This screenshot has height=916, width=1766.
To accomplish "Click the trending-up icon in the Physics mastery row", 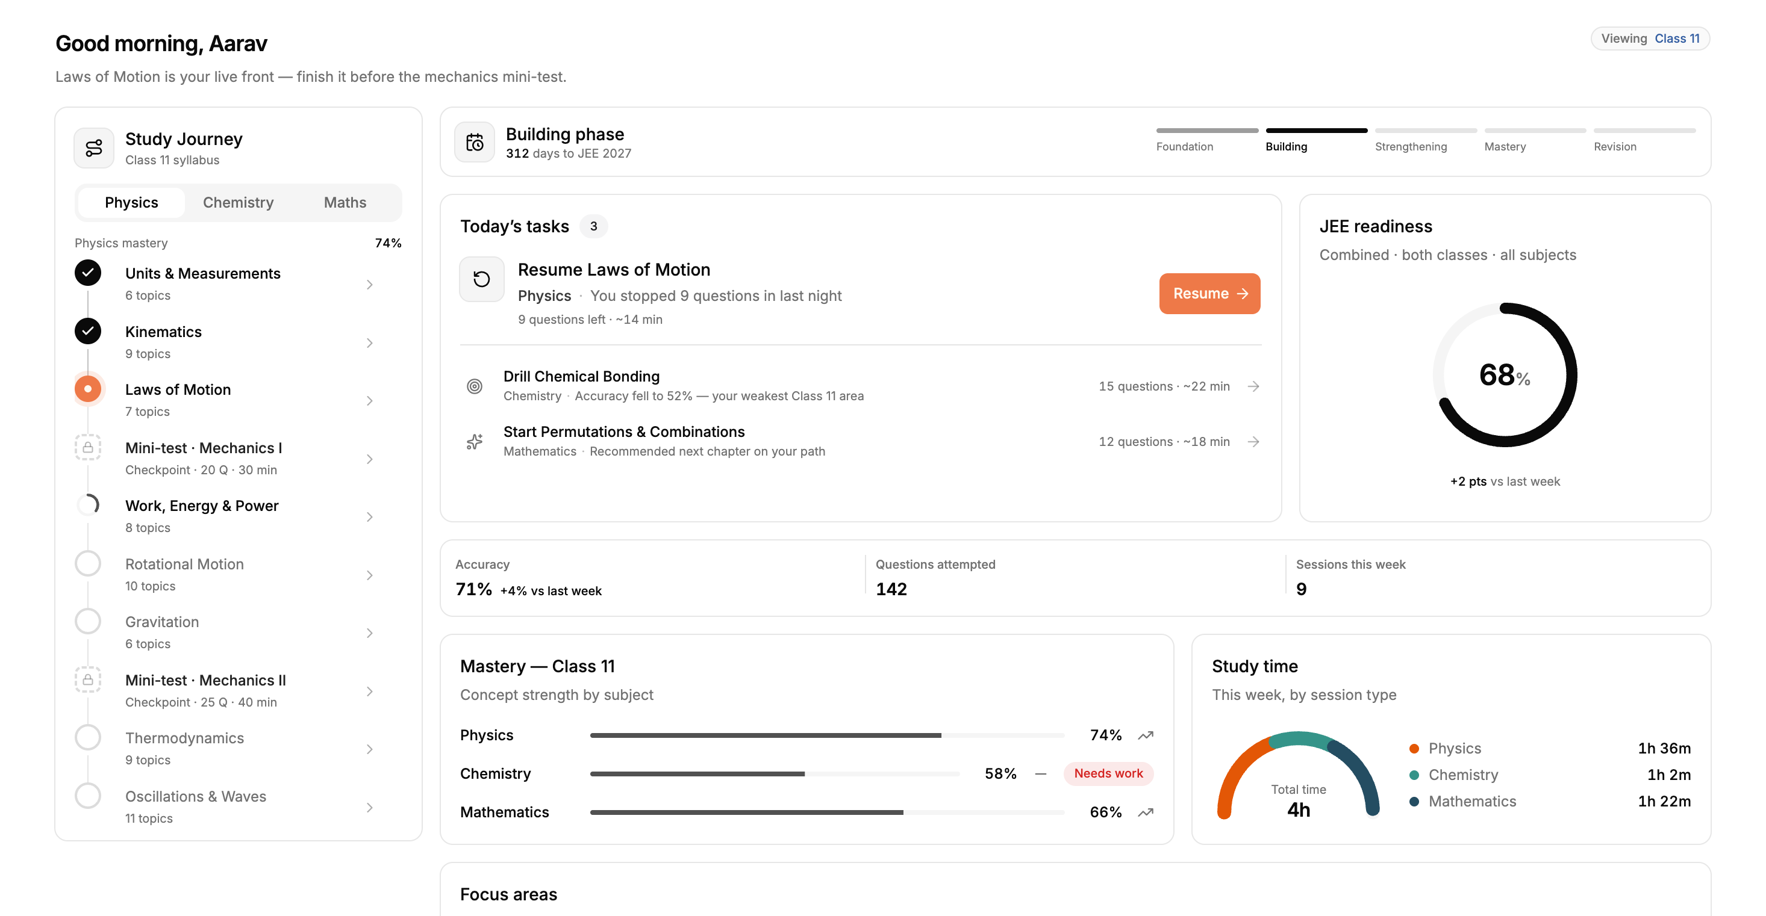I will [1145, 735].
